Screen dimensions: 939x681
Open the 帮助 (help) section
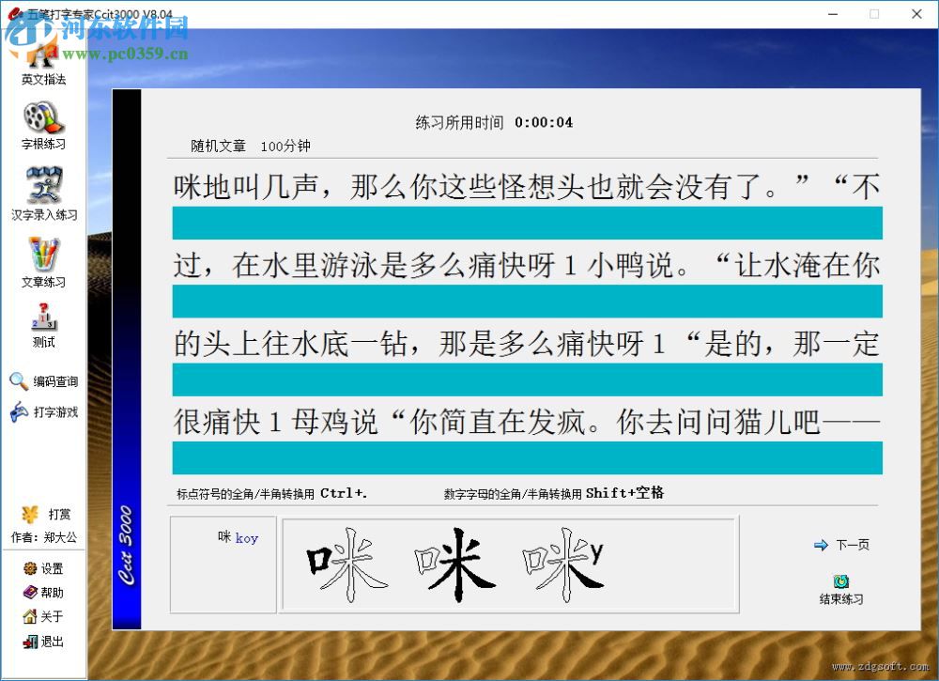coord(41,592)
